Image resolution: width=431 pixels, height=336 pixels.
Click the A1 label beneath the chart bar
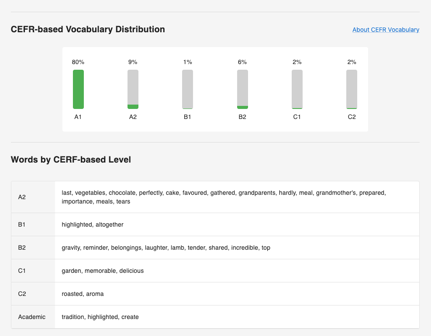point(78,117)
